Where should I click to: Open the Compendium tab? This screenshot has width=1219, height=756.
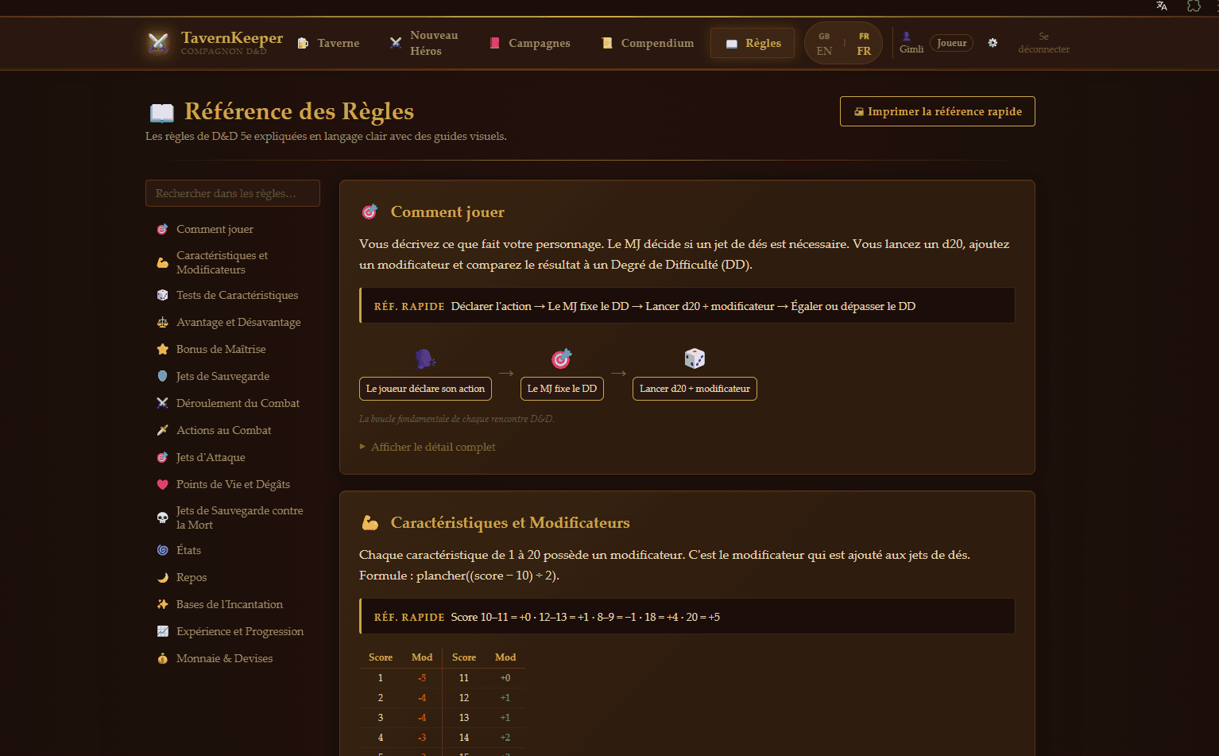click(x=648, y=43)
